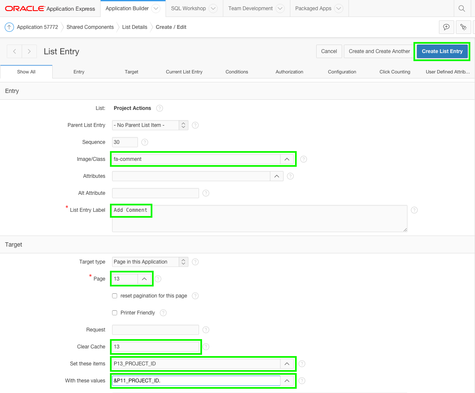Viewport: 475px width, 393px height.
Task: Open the Target type selector
Action: pyautogui.click(x=183, y=261)
